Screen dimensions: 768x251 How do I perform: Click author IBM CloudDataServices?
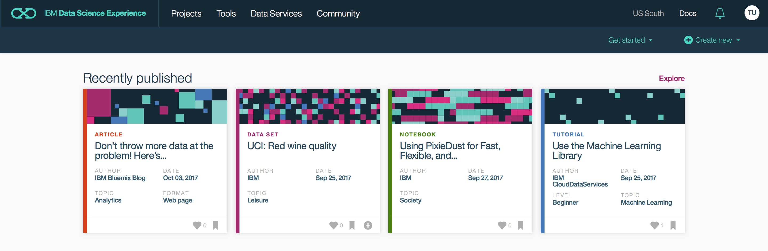pyautogui.click(x=580, y=181)
